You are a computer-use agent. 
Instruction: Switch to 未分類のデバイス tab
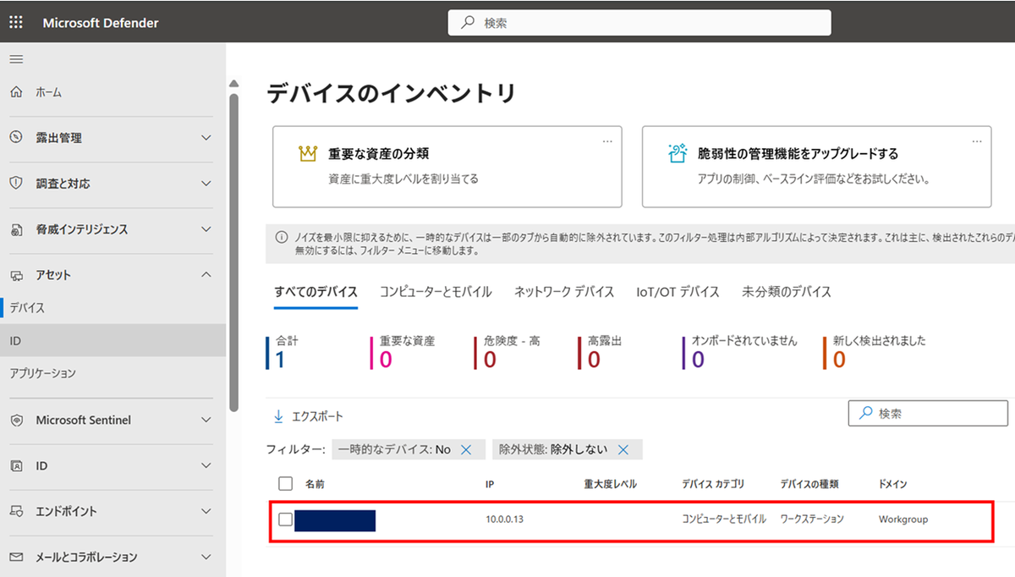[x=787, y=292]
